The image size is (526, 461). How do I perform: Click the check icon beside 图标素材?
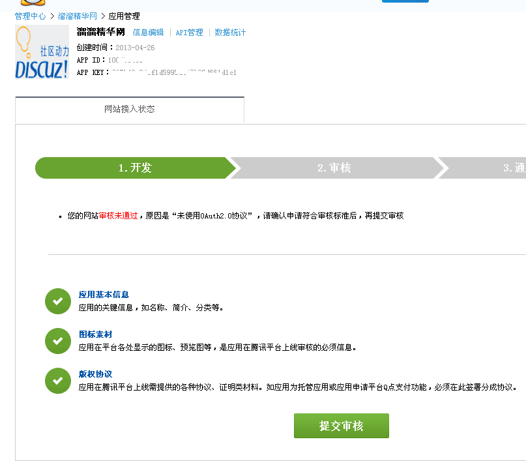tap(58, 341)
